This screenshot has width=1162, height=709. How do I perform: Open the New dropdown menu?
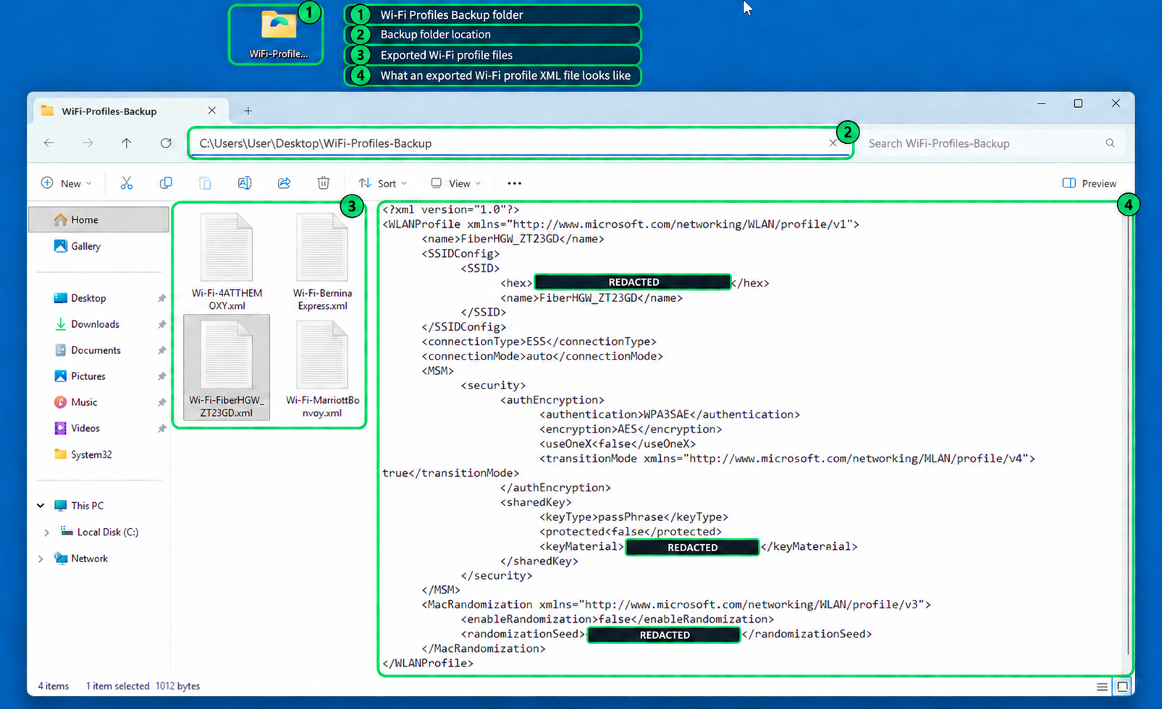(67, 183)
